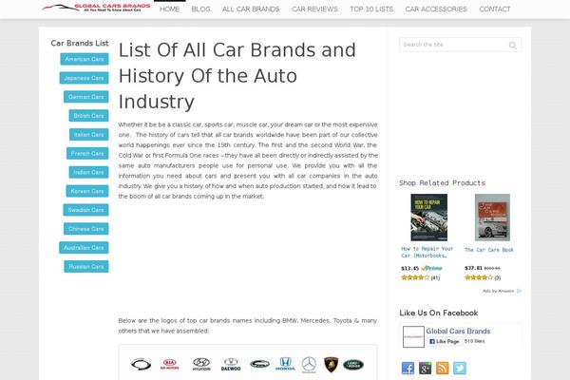Select the Japanese Cars button
570x380 pixels.
coord(84,78)
